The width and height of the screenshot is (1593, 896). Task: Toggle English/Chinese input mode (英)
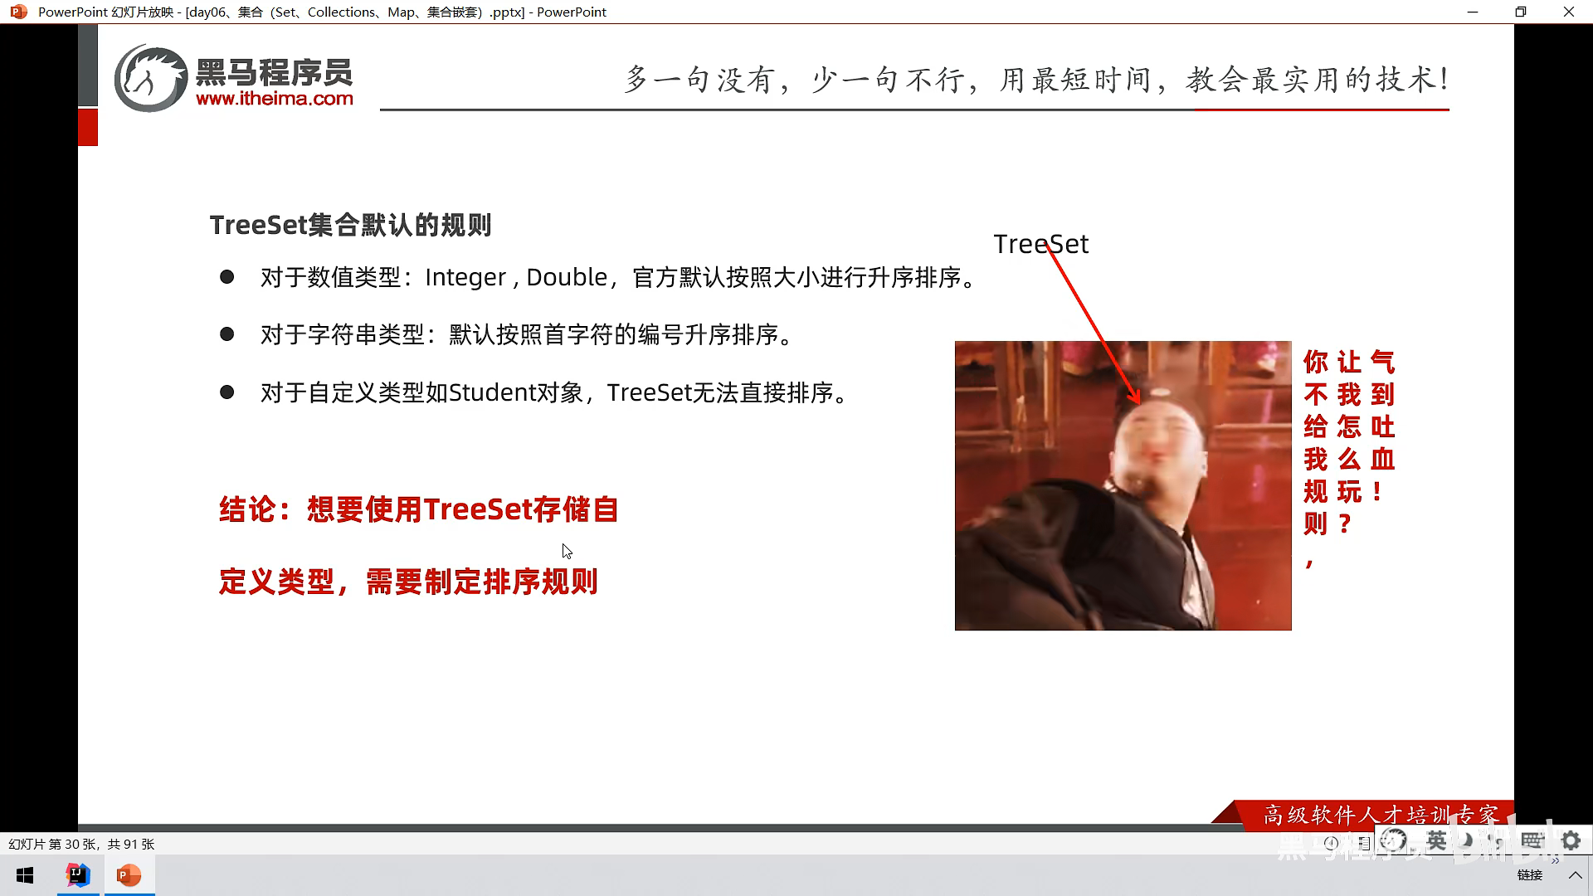pyautogui.click(x=1436, y=840)
